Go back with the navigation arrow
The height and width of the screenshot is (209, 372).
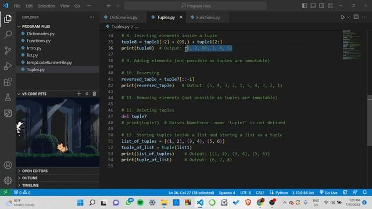pos(109,6)
